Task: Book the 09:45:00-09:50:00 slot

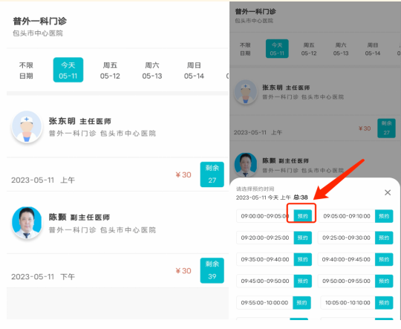Action: [302, 281]
